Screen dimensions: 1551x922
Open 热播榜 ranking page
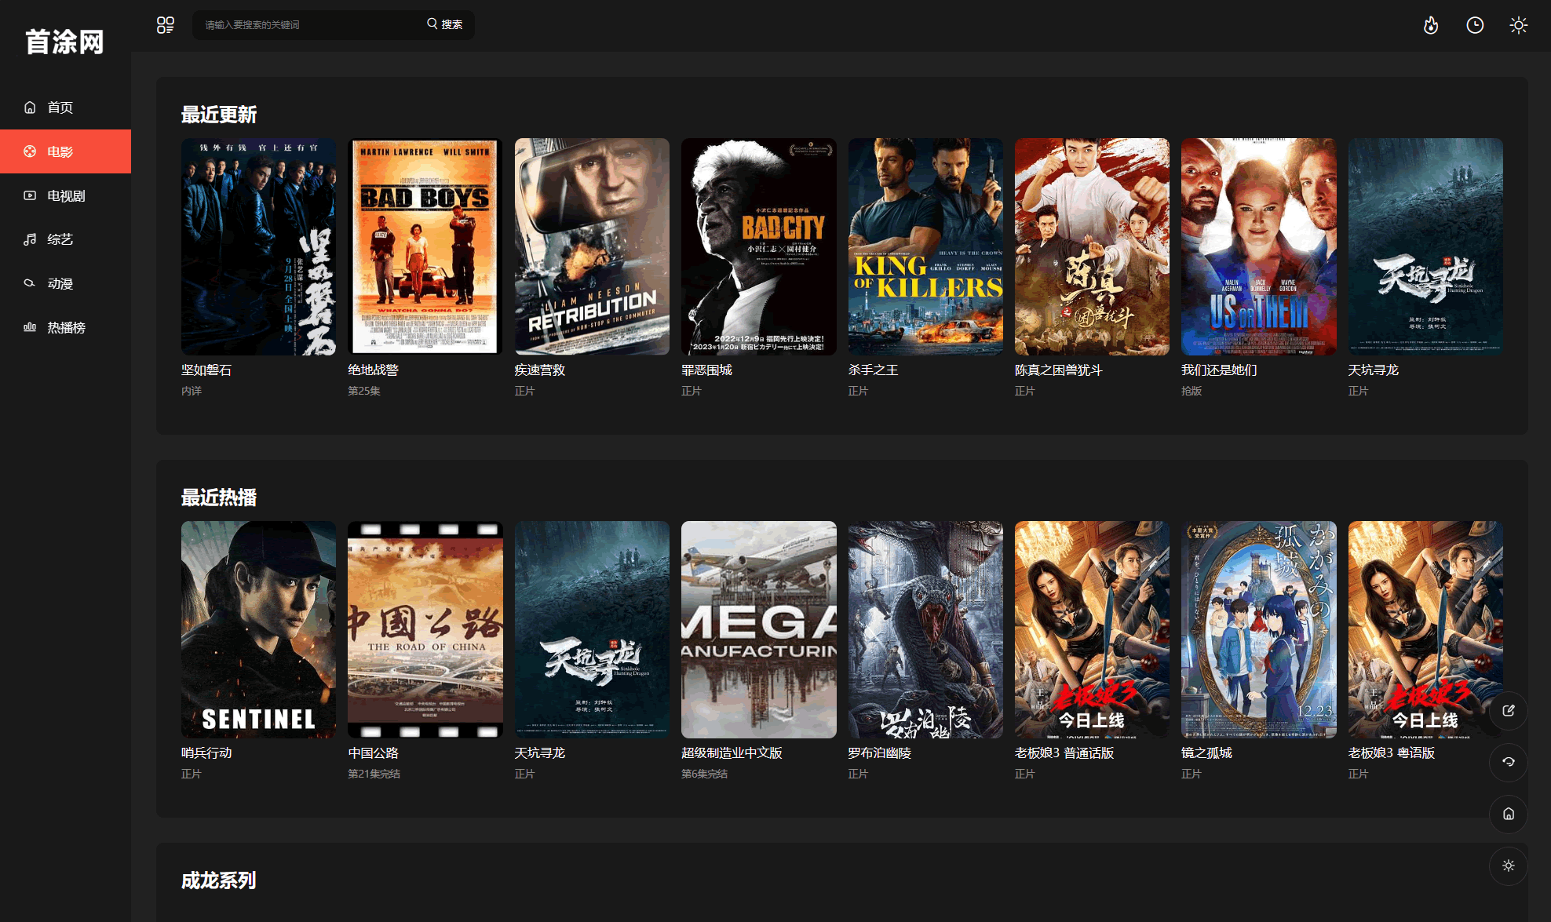[66, 327]
